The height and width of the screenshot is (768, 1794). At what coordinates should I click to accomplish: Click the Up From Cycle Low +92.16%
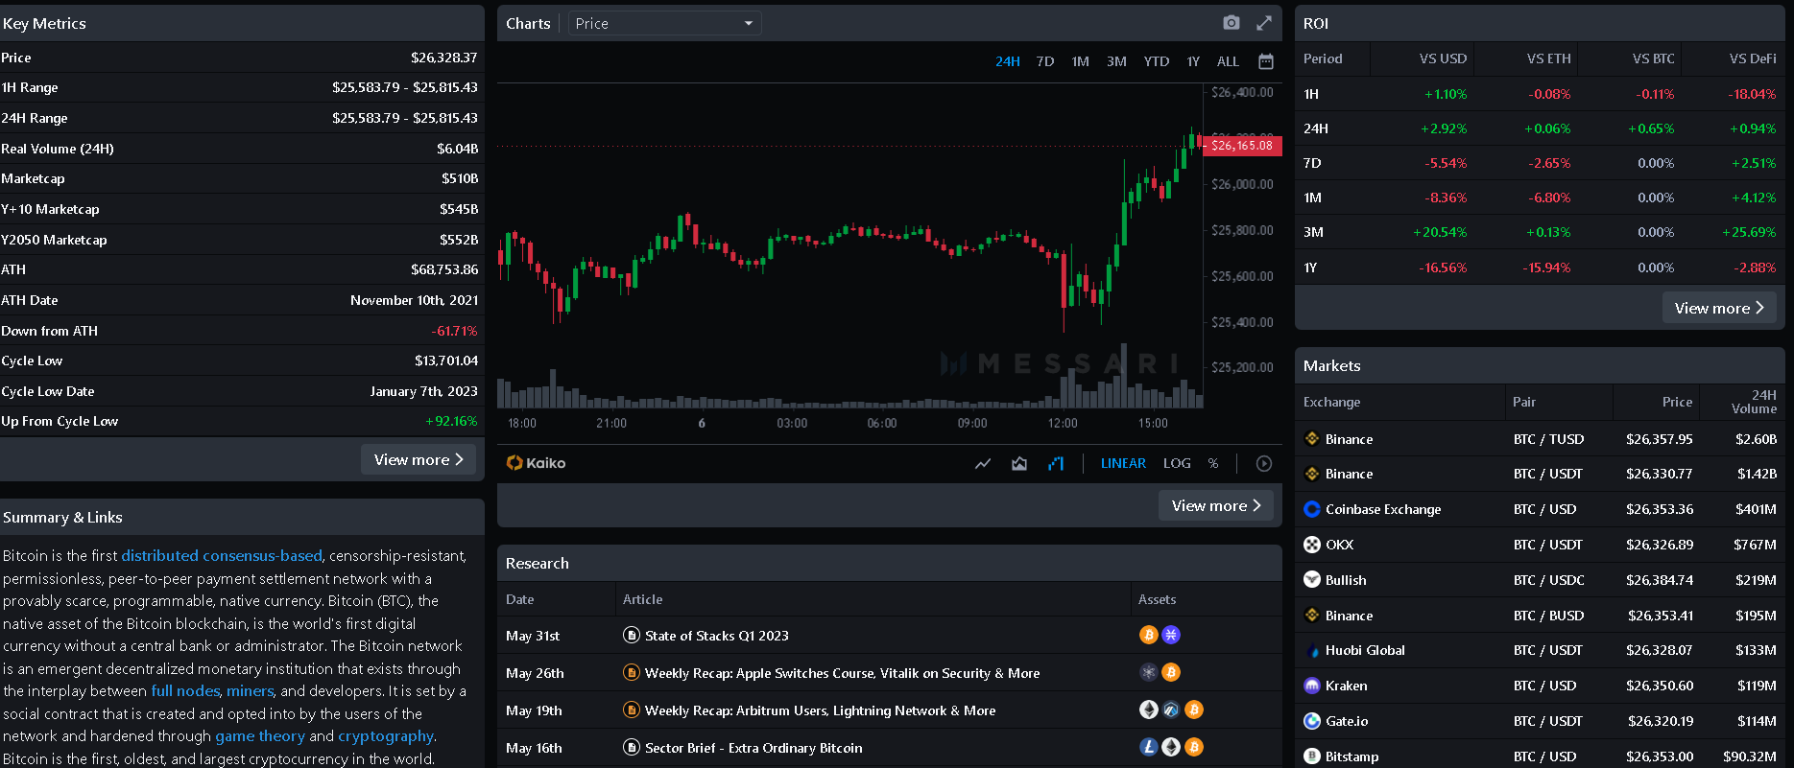[x=451, y=421]
